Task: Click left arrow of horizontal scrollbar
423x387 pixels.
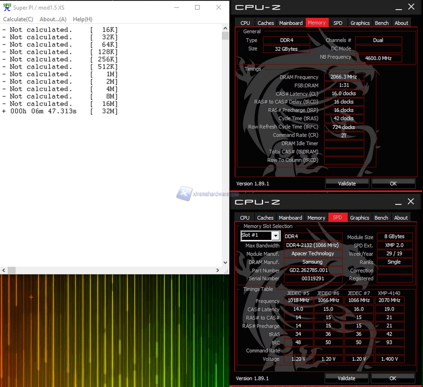Action: tap(4, 270)
